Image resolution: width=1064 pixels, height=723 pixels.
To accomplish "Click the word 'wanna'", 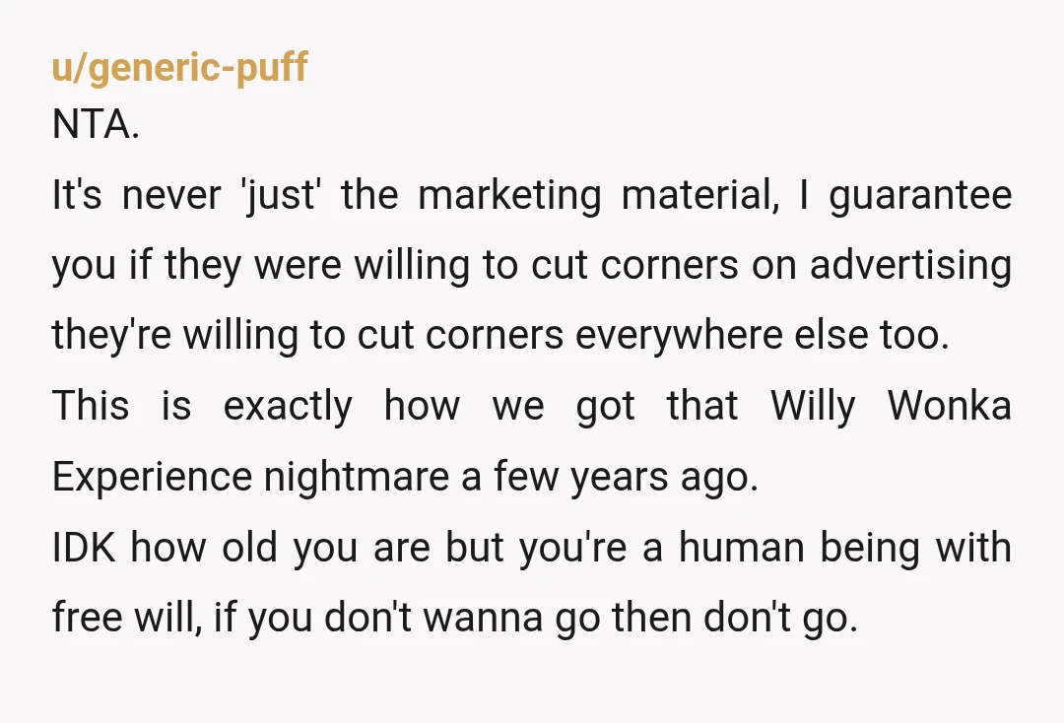I will [x=483, y=620].
